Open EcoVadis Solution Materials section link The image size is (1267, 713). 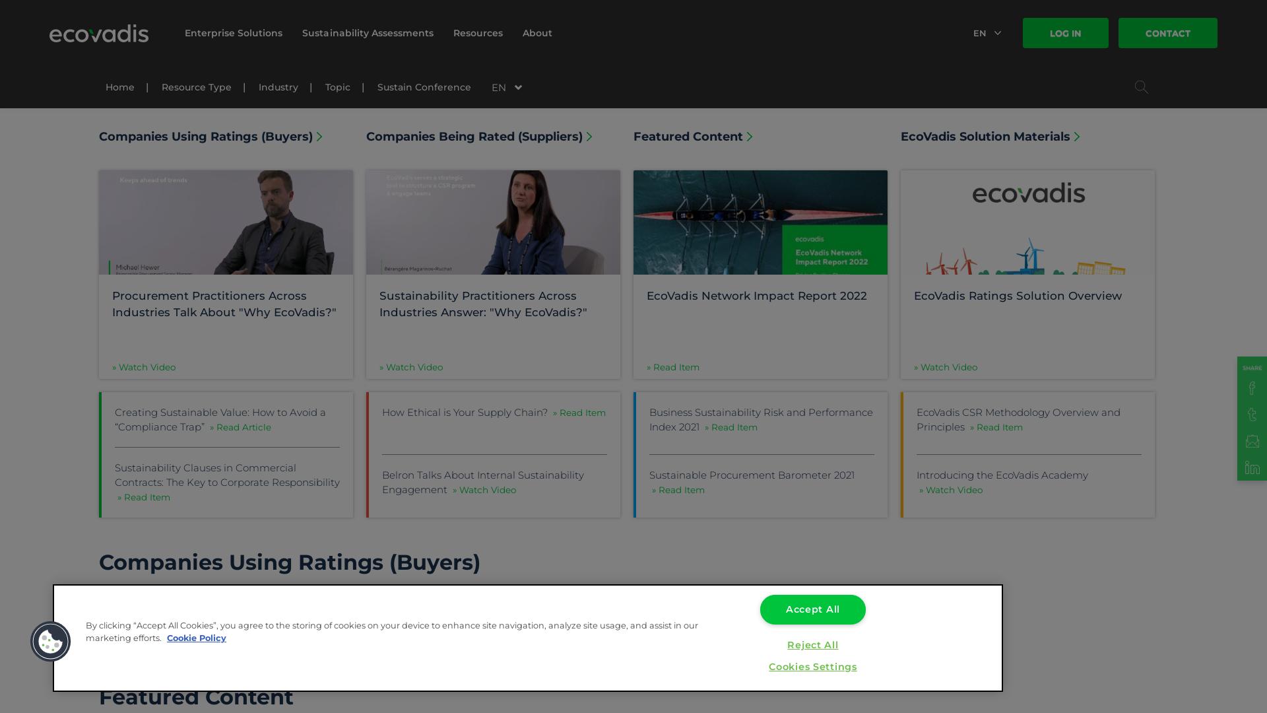point(990,137)
